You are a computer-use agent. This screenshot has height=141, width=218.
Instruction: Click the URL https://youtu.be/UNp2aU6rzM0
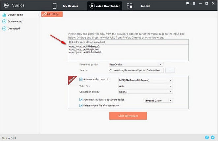click(85, 52)
